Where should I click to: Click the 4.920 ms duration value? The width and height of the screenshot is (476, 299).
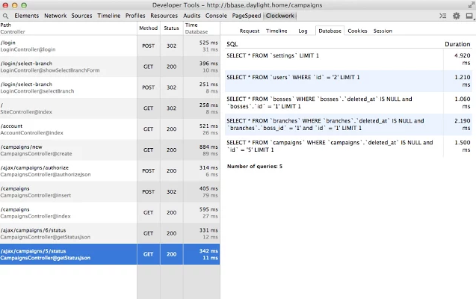(x=462, y=59)
